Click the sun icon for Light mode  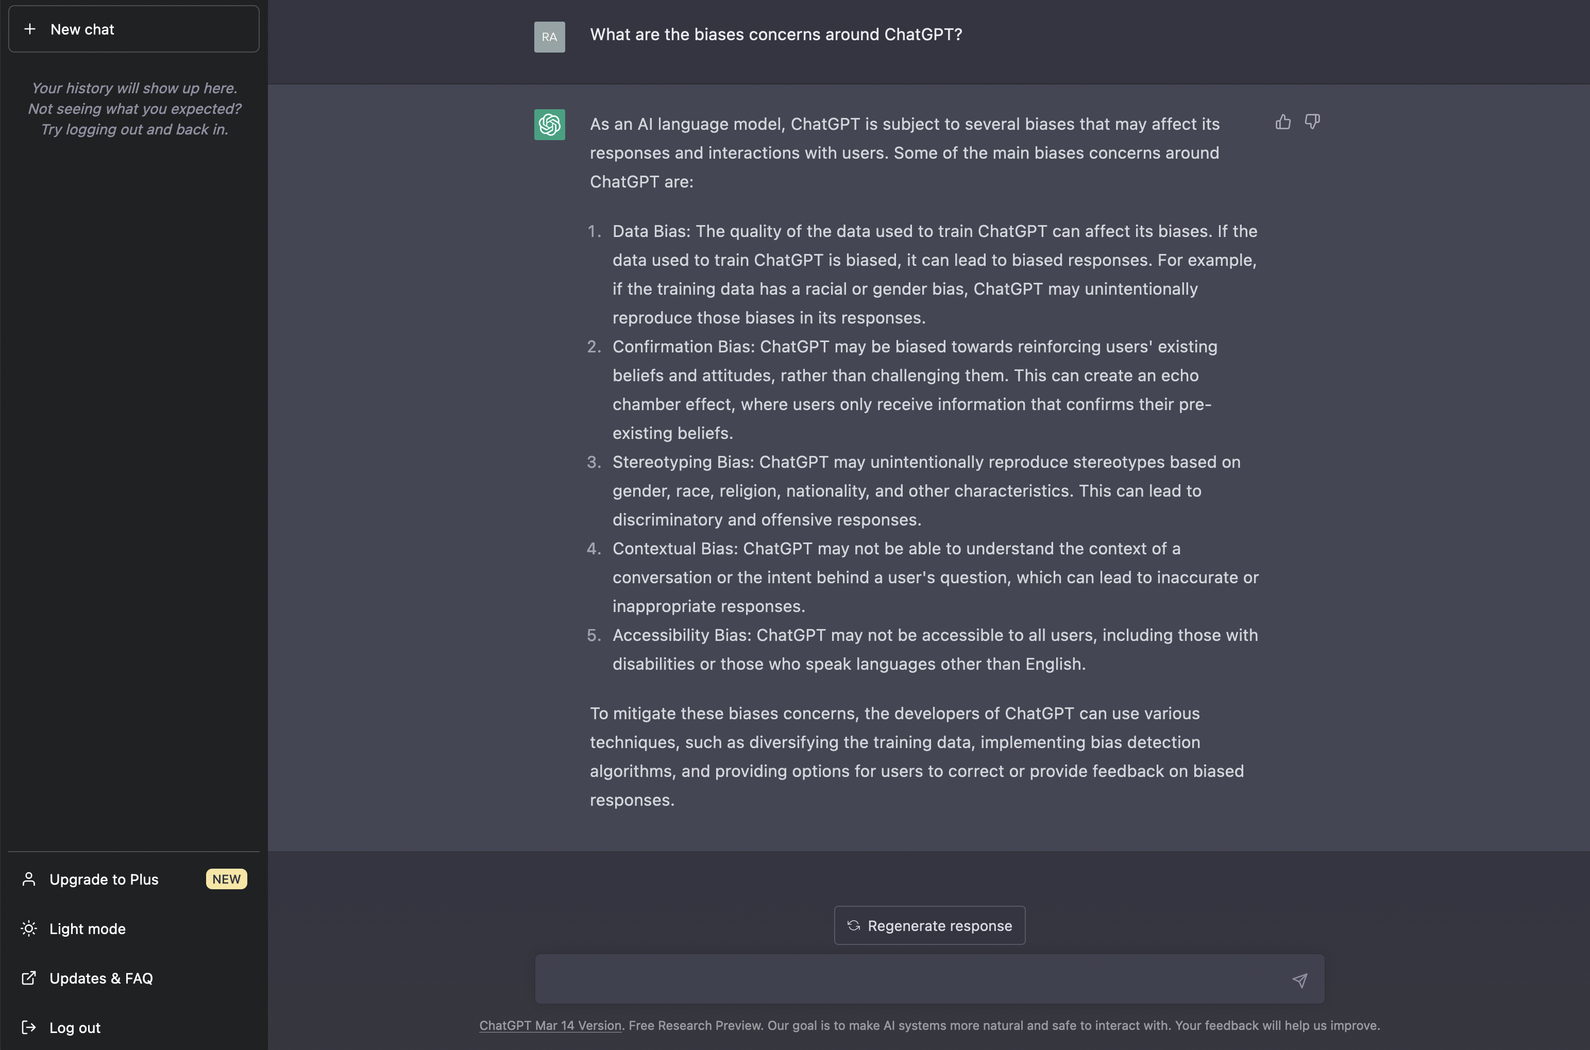(29, 929)
